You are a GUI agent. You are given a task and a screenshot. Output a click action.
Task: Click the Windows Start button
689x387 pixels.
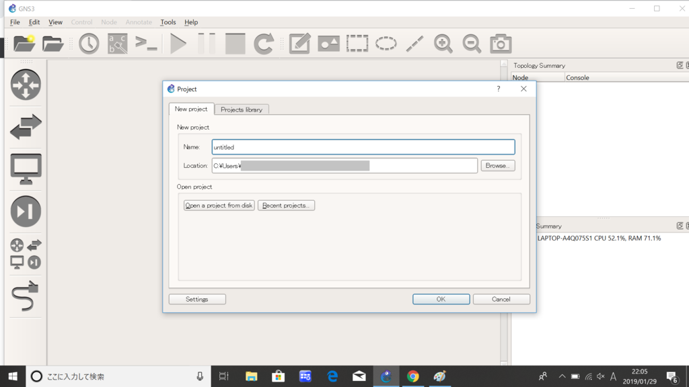13,376
